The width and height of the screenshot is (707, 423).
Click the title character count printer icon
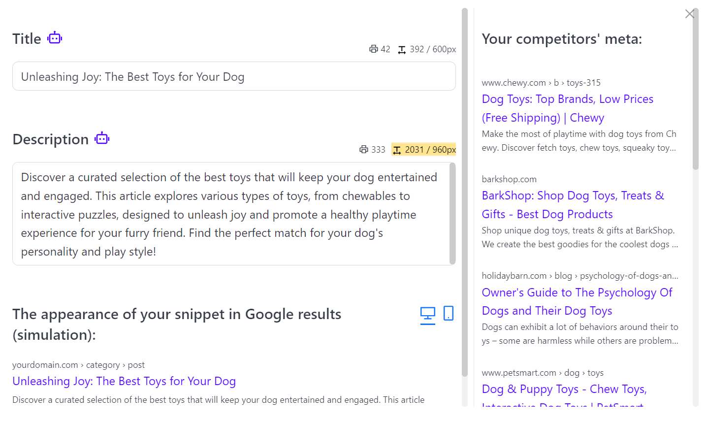coord(374,49)
